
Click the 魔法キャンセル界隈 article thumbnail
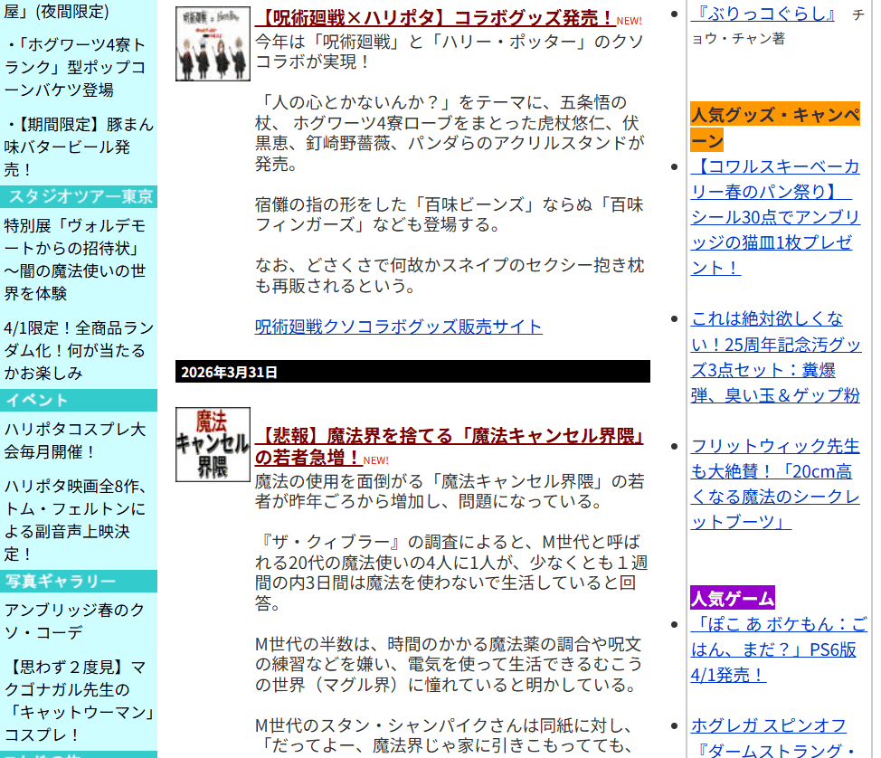(x=213, y=444)
